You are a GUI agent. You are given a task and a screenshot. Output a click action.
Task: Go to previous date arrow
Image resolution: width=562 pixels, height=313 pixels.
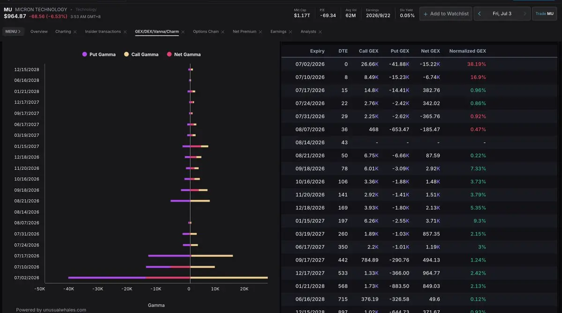point(479,14)
